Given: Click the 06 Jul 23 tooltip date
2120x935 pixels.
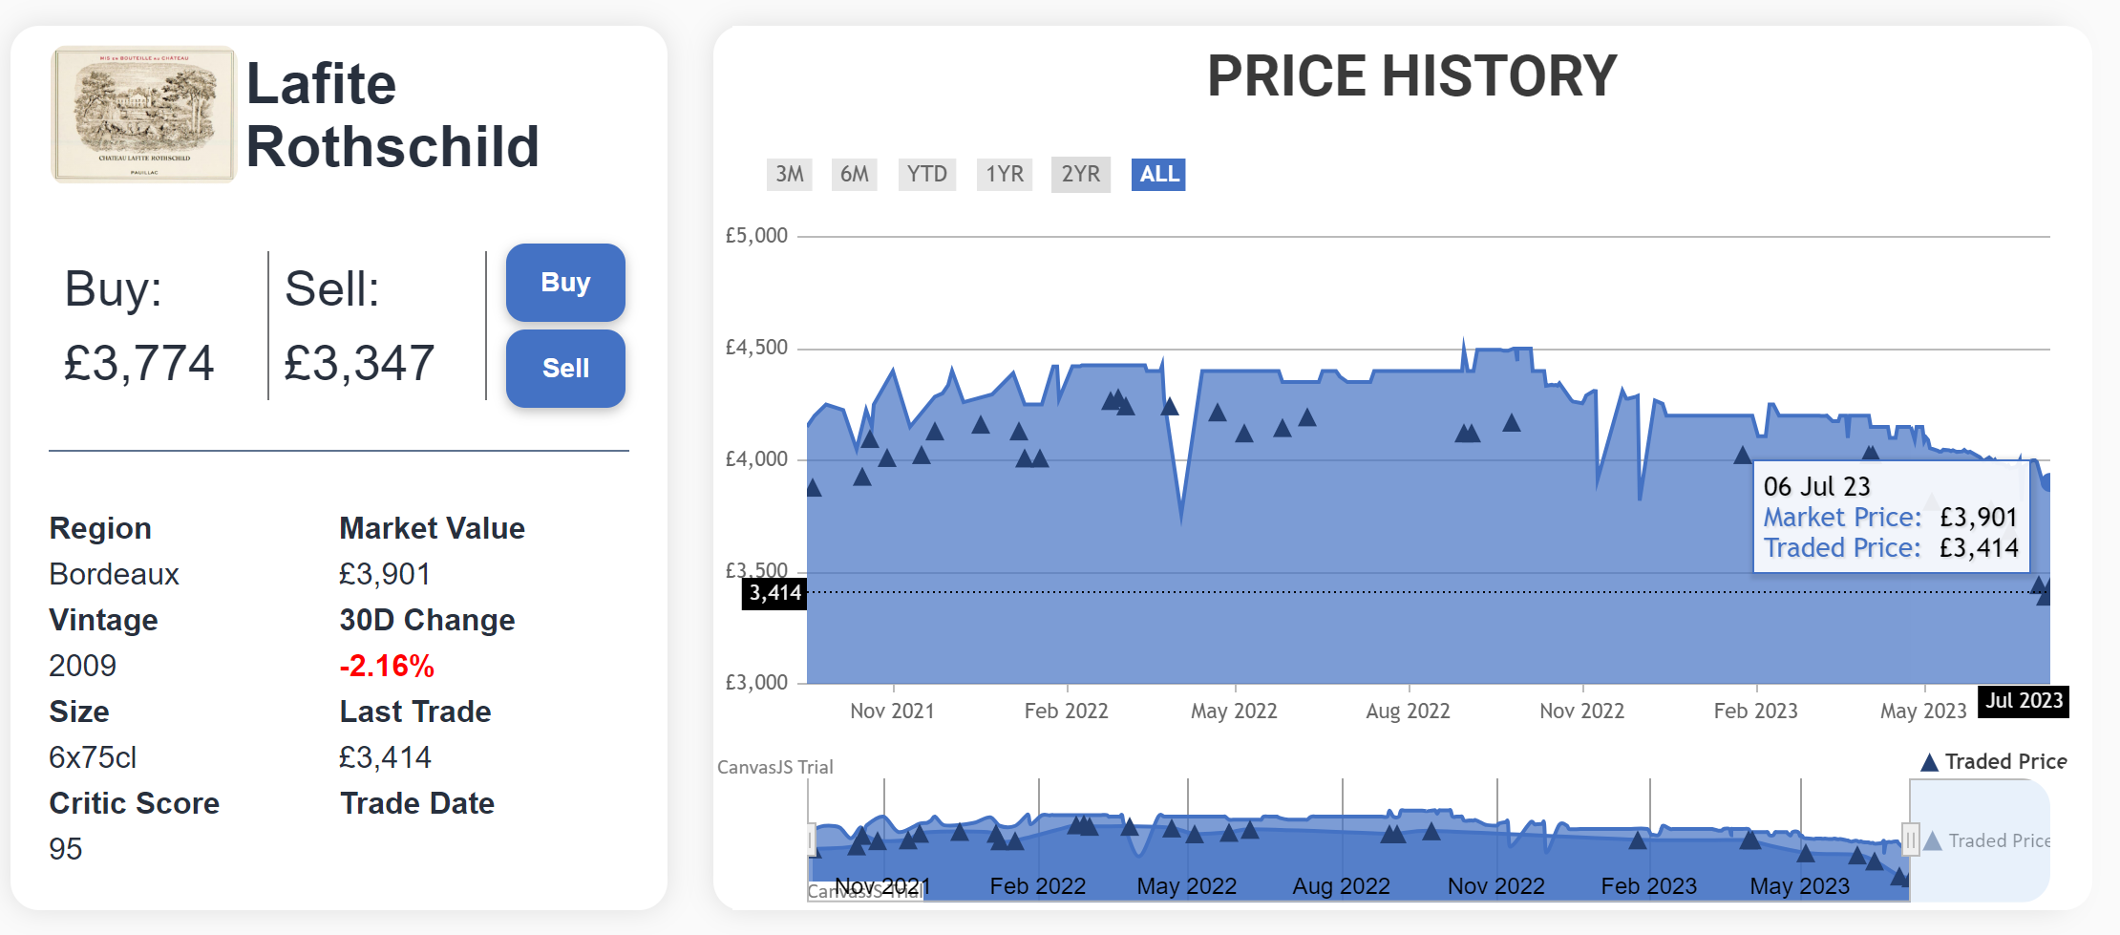Looking at the screenshot, I should [x=1816, y=486].
